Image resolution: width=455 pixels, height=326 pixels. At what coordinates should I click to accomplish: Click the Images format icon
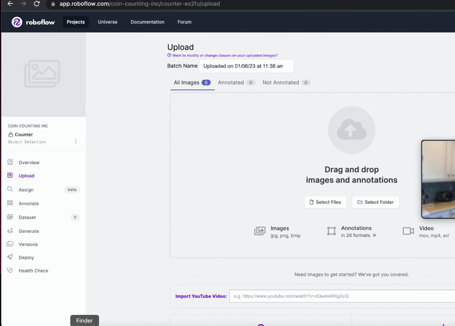(x=260, y=231)
